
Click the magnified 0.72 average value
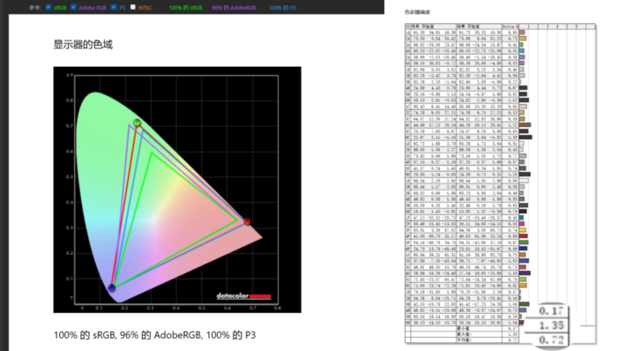[551, 340]
